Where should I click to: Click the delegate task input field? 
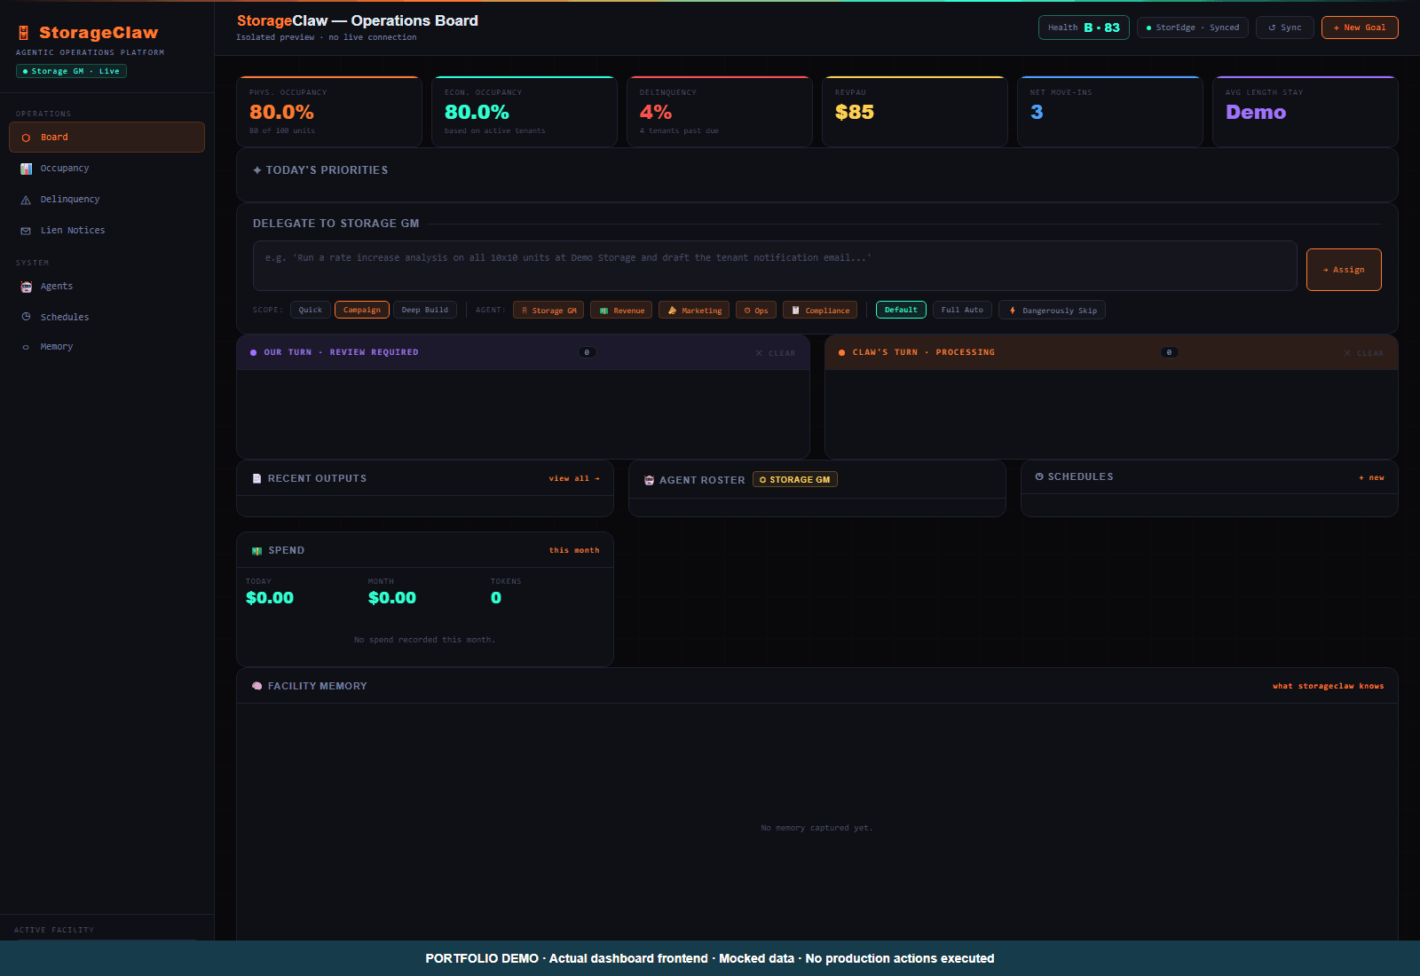pyautogui.click(x=775, y=265)
